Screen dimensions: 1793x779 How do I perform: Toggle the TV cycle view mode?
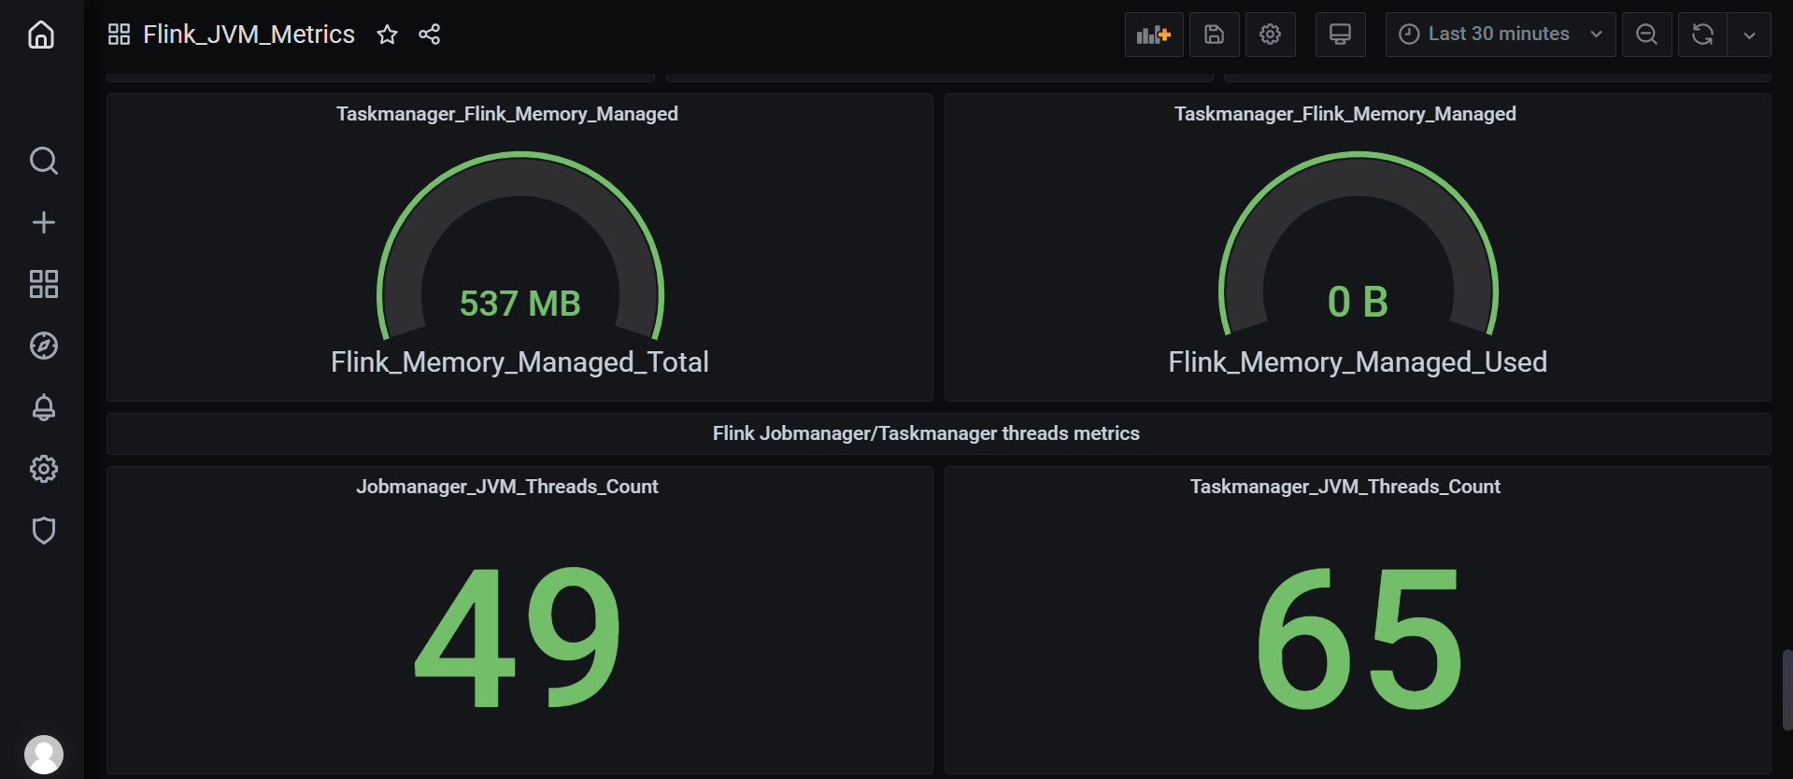click(1340, 35)
